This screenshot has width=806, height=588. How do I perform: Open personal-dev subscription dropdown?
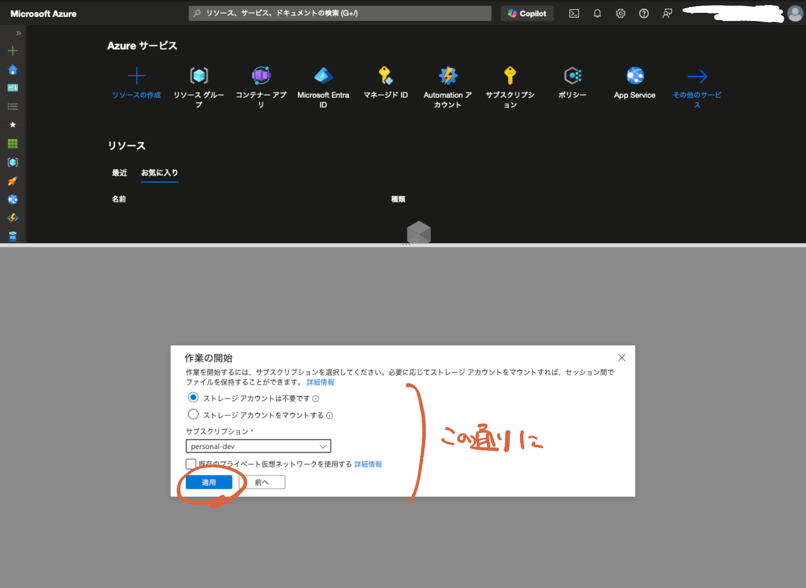[x=258, y=446]
